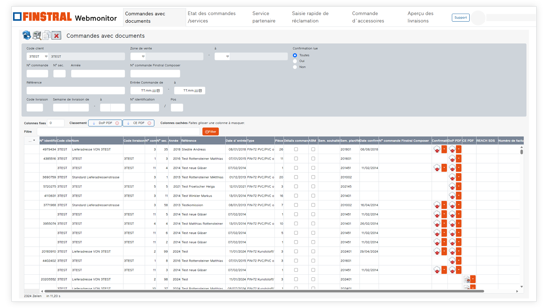Download DoP PDF cloud icon for row 4402402
This screenshot has width=548, height=308.
coord(452,261)
